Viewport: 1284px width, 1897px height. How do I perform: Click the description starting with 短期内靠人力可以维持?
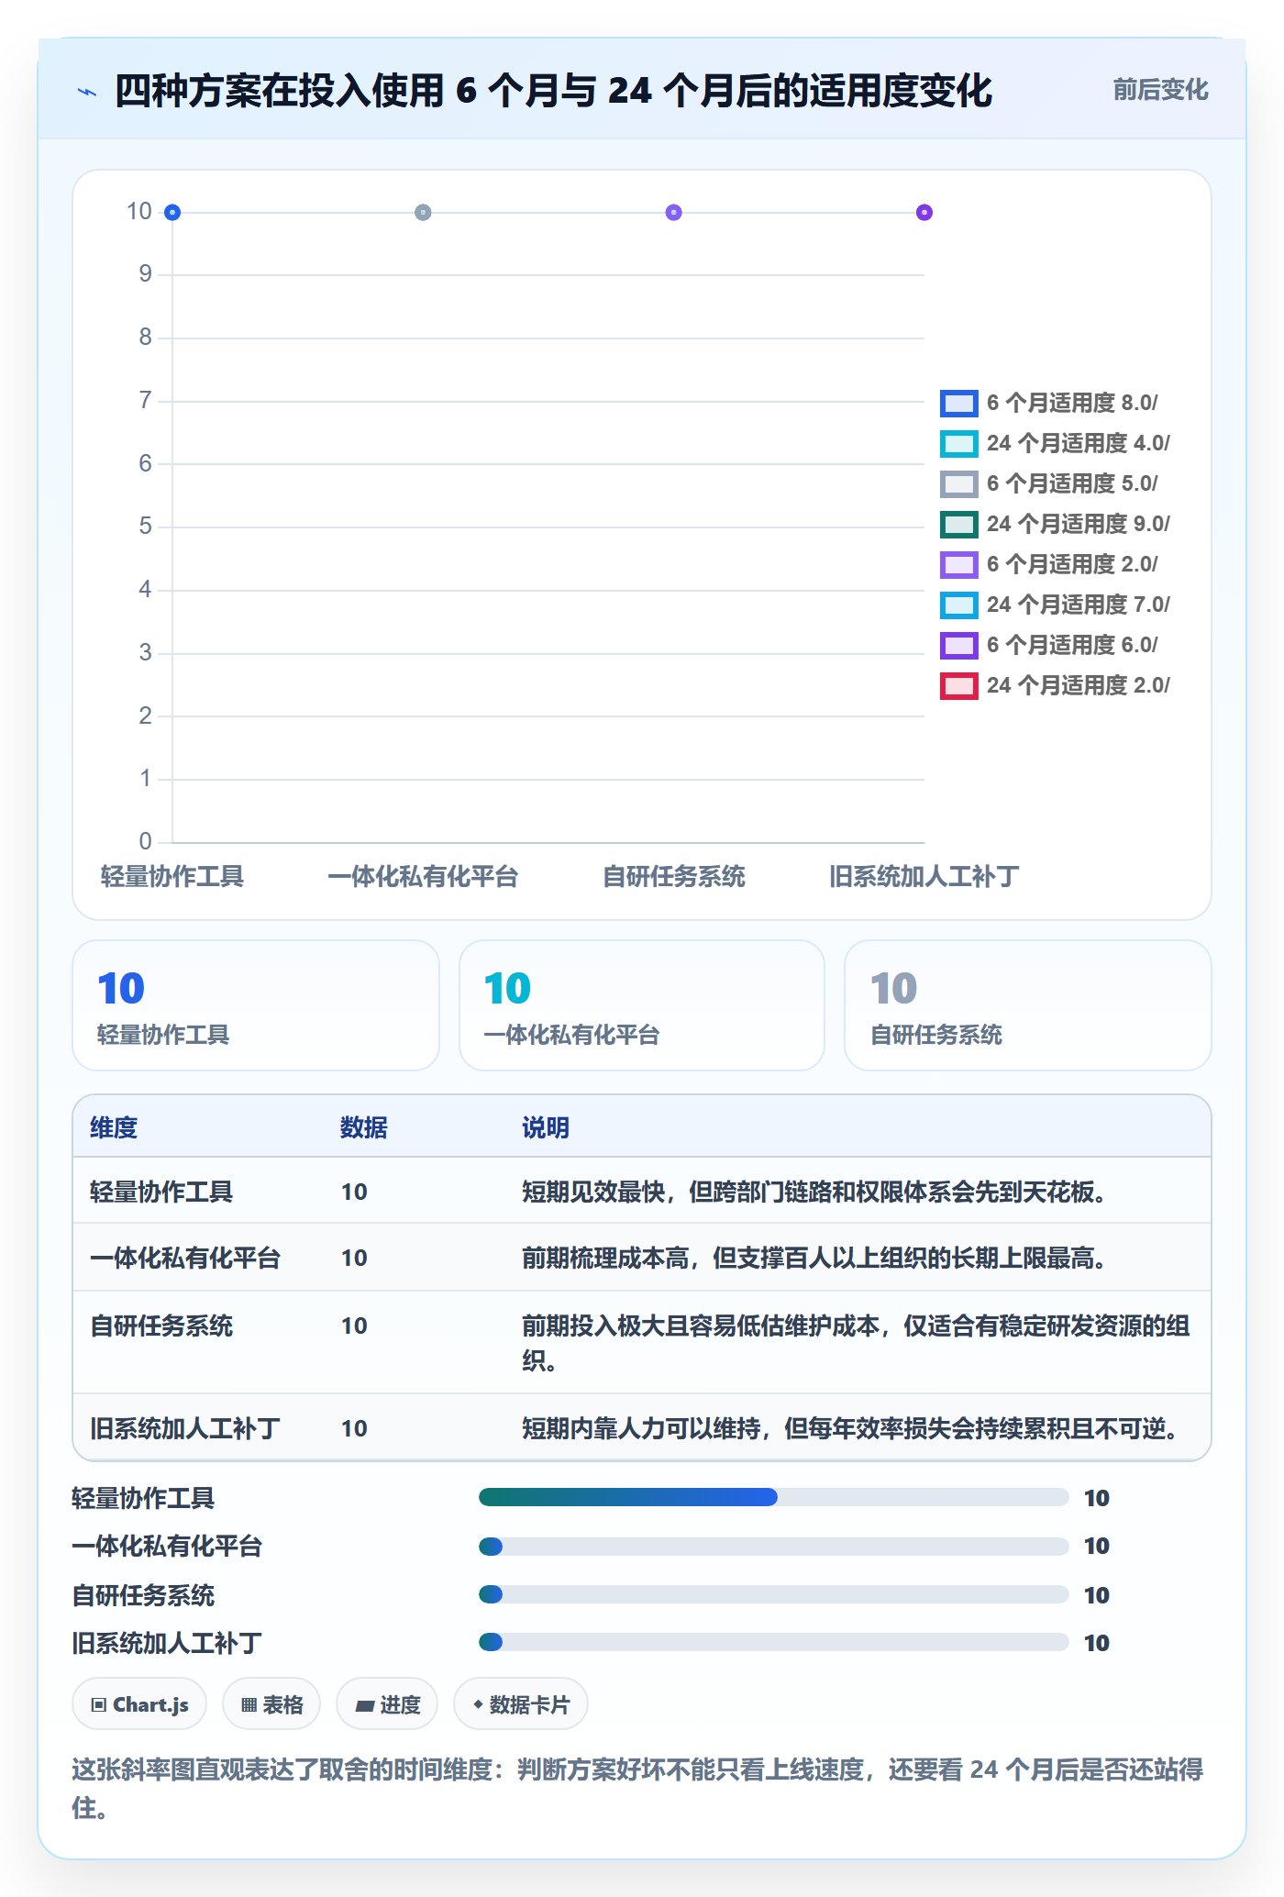(850, 1428)
